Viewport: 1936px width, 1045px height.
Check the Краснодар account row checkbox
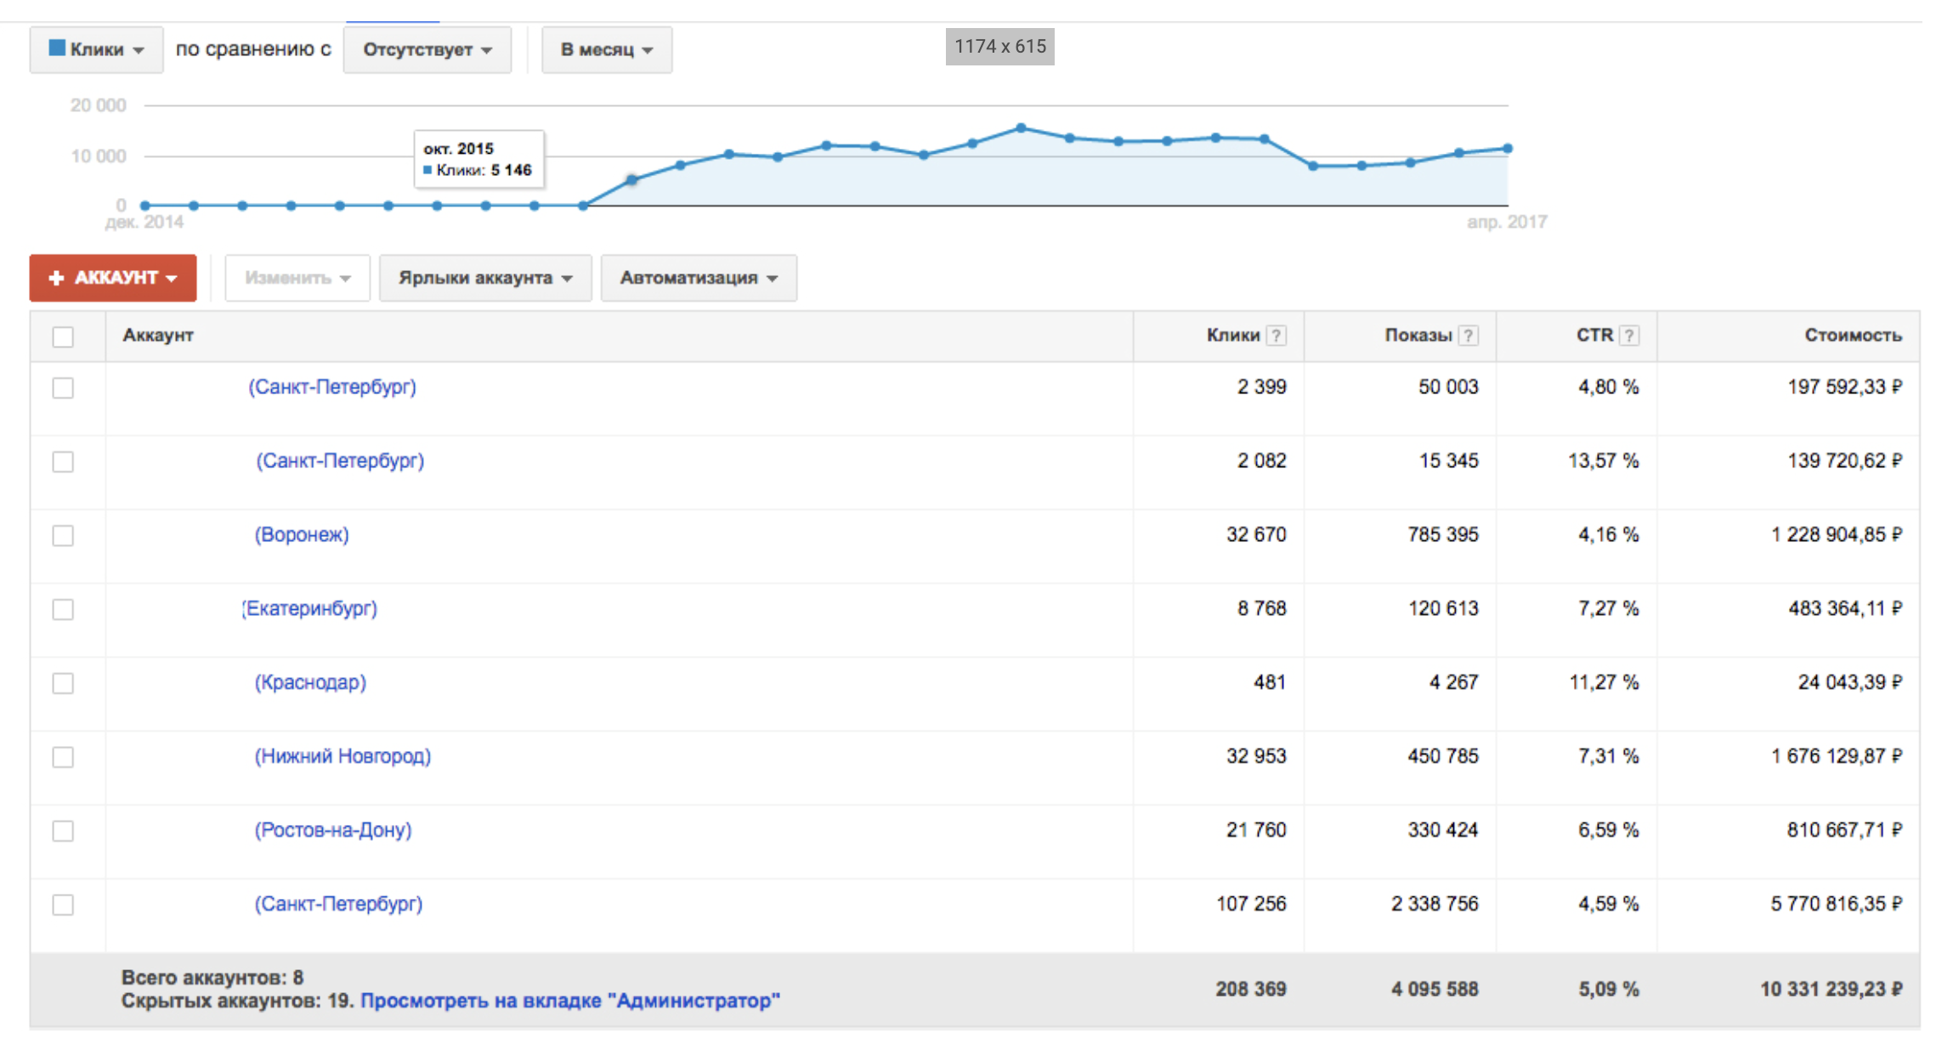63,683
